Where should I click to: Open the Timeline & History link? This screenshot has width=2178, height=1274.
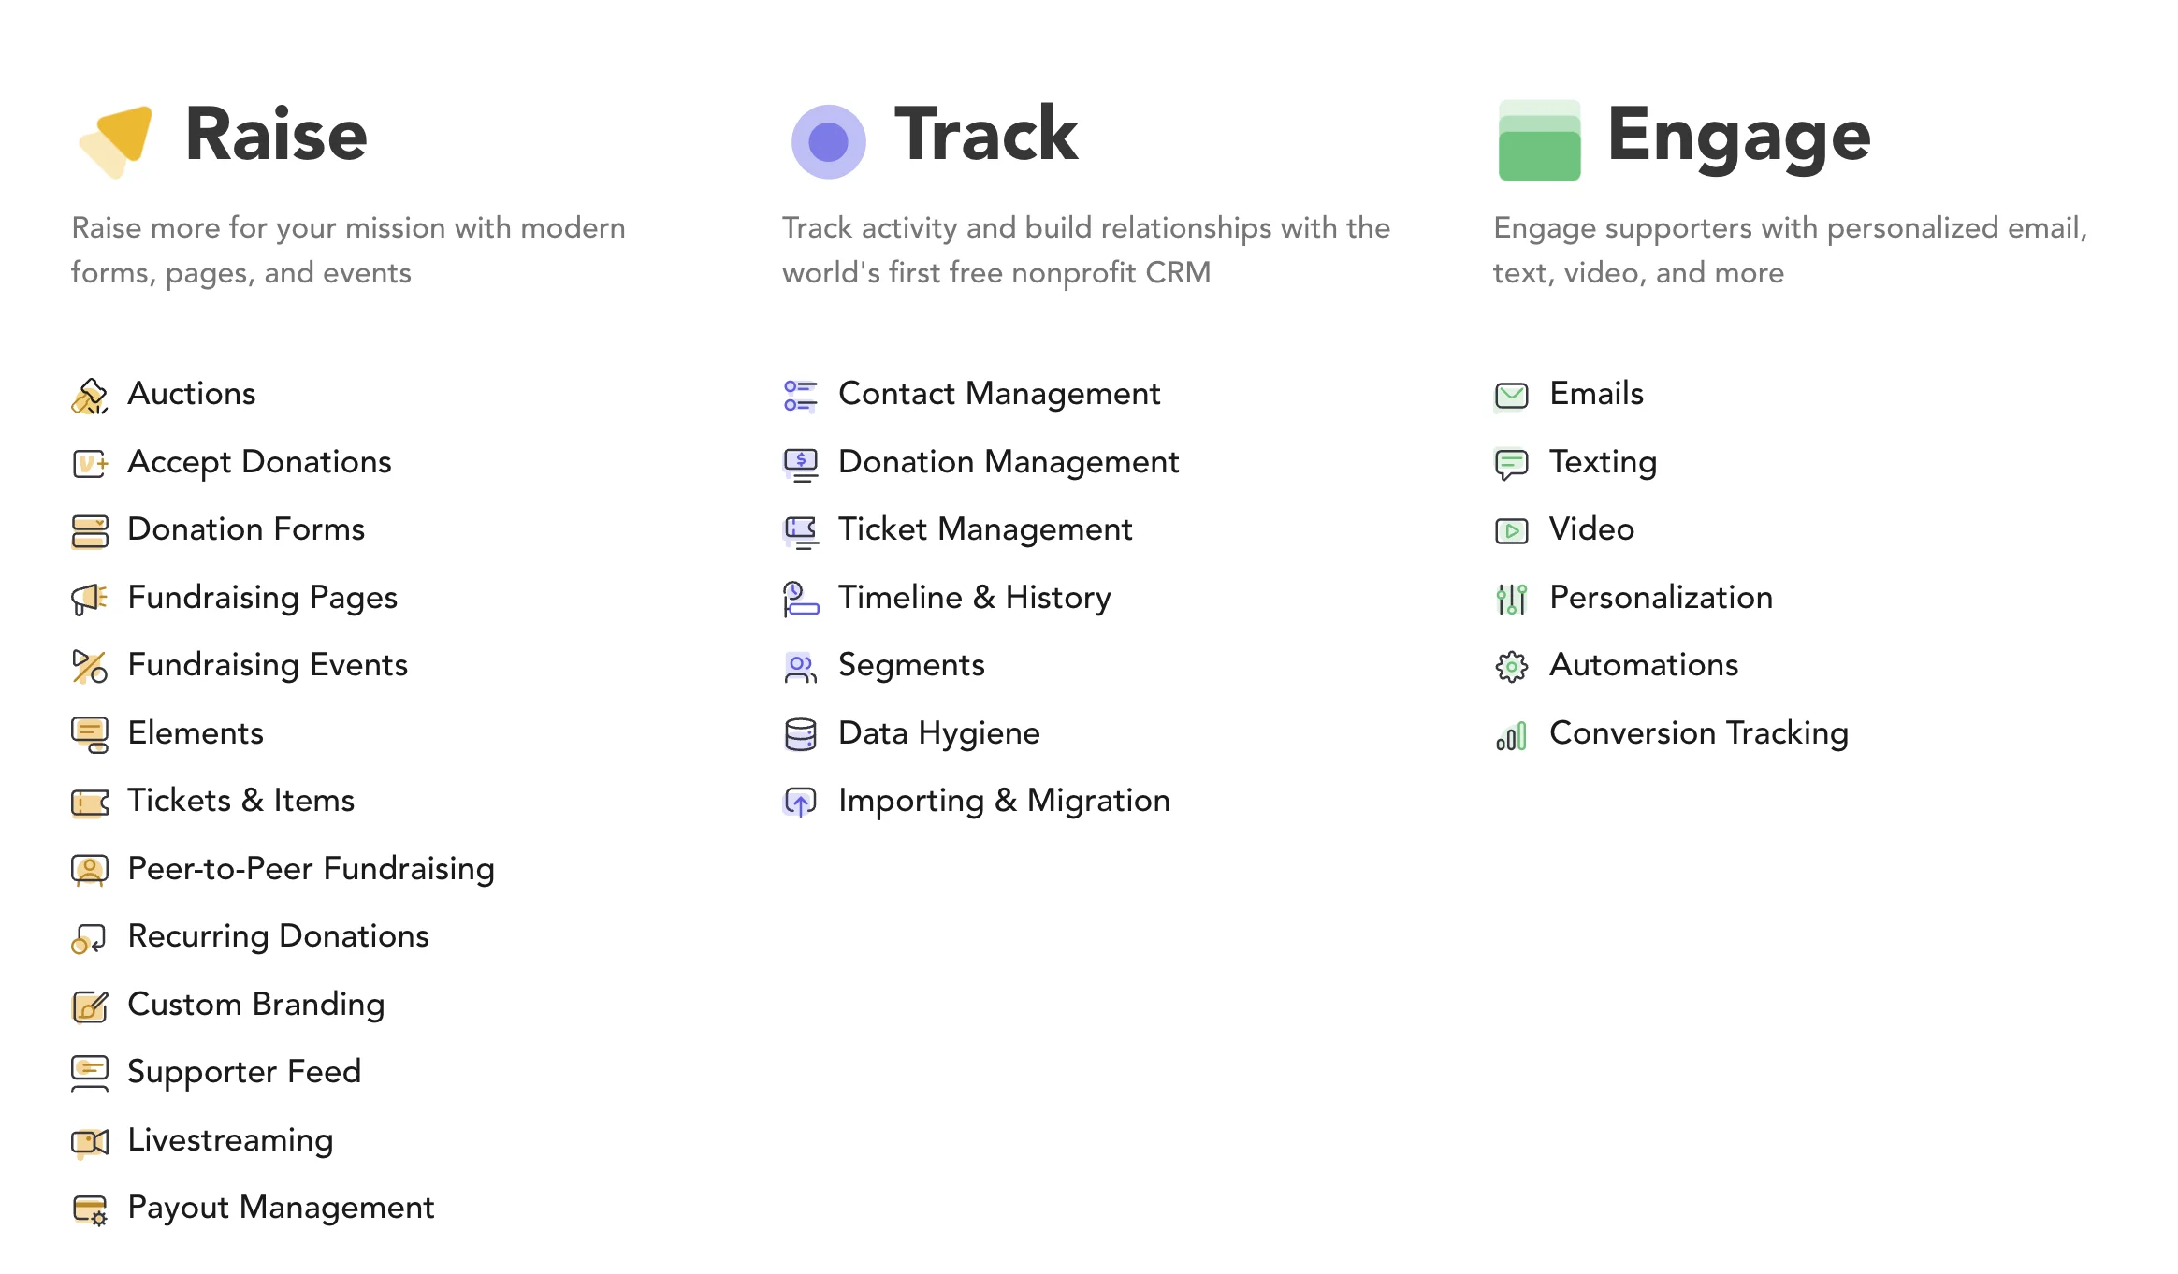click(974, 598)
